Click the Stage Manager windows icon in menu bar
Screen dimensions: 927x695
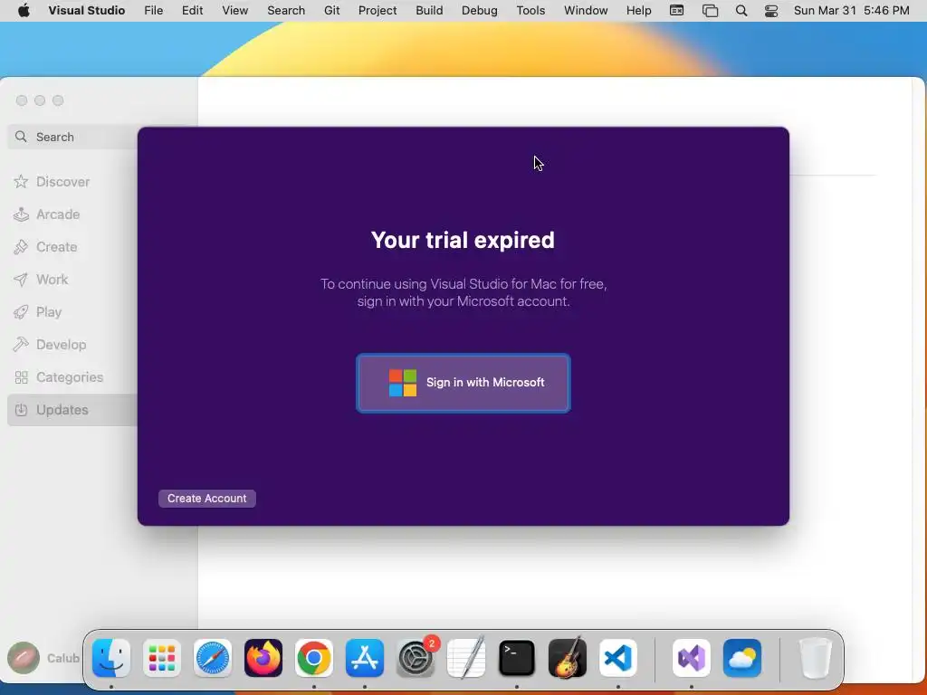(x=710, y=11)
